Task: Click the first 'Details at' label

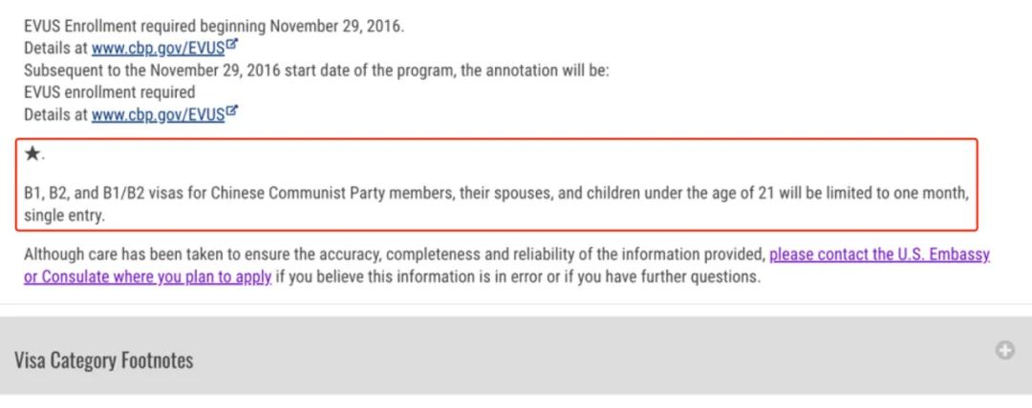Action: pyautogui.click(x=56, y=49)
